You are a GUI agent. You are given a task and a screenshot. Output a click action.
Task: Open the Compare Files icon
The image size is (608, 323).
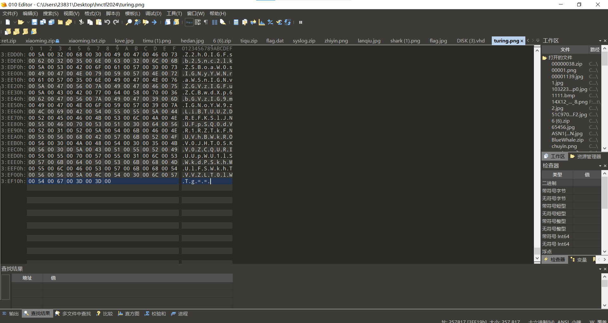pos(244,22)
